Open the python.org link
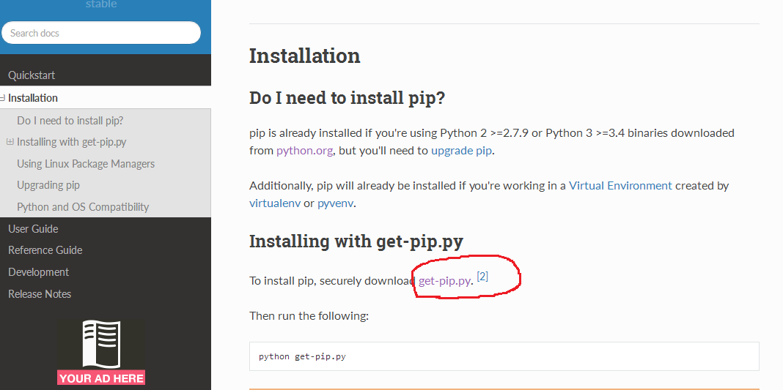Viewport: 783px width, 390px height. [304, 151]
